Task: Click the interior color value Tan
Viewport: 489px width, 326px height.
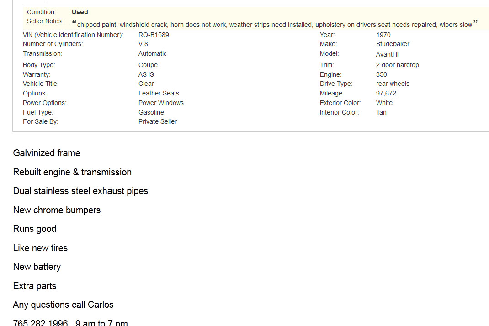Action: (x=381, y=112)
